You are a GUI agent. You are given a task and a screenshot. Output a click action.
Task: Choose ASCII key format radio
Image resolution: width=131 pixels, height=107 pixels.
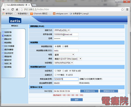coord(67,75)
